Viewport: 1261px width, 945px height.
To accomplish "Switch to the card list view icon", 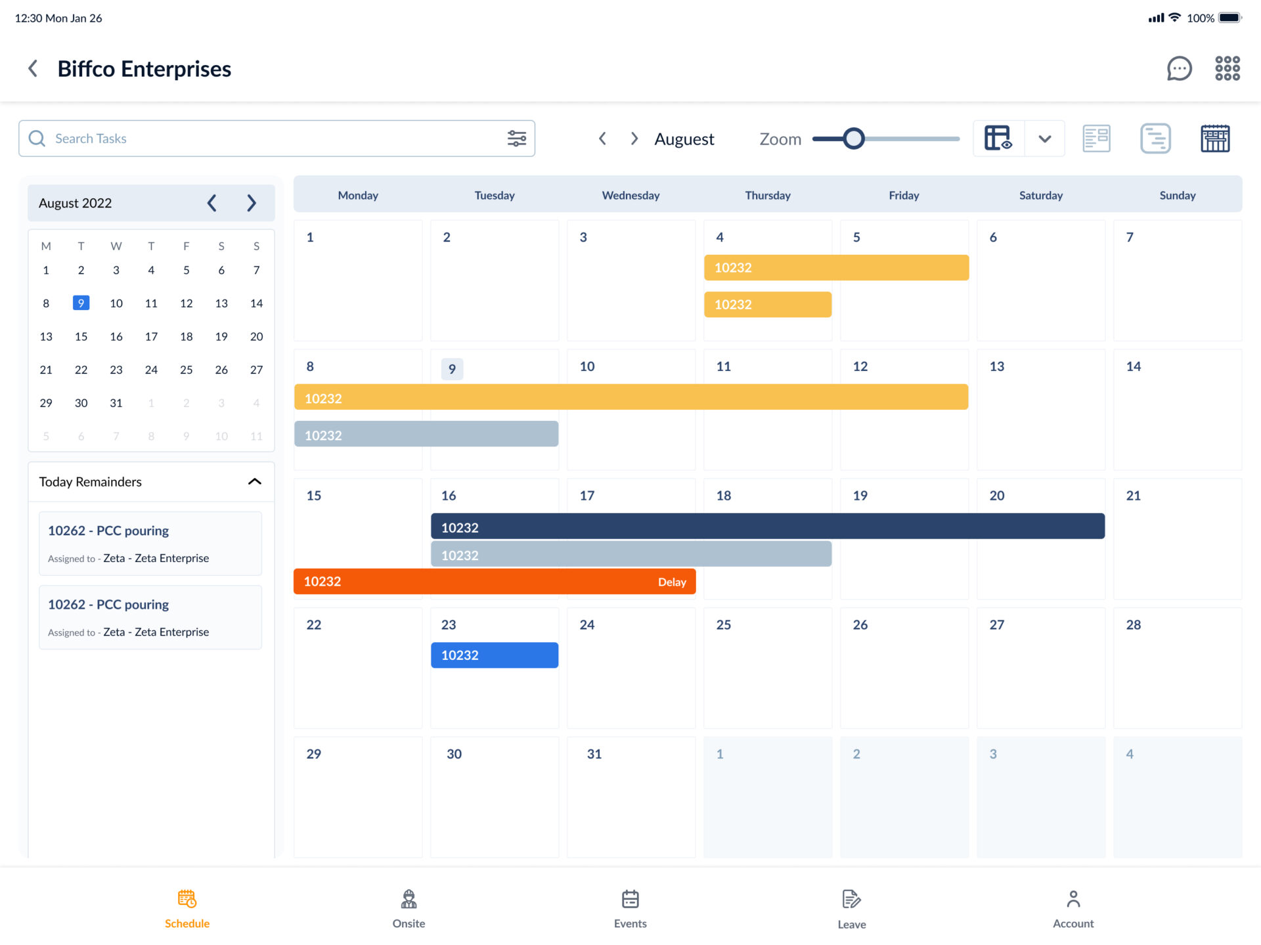I will (1096, 139).
